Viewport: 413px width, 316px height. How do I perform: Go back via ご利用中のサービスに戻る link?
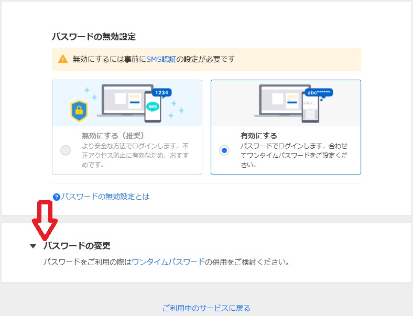point(207,308)
